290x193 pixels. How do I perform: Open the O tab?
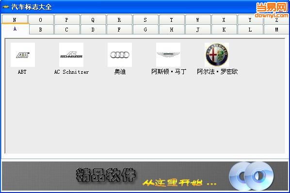pyautogui.click(x=41, y=19)
